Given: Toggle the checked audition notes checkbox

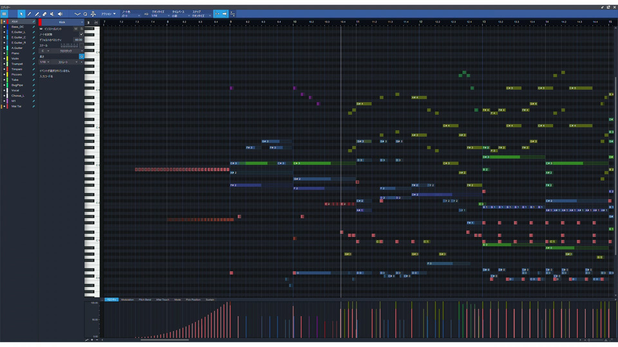Looking at the screenshot, I should click(81, 34).
